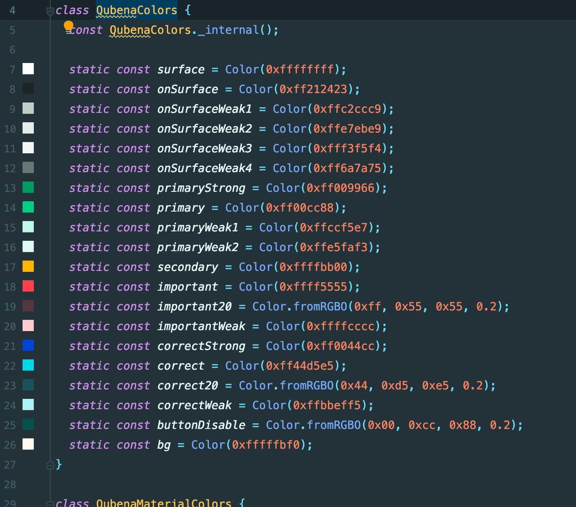Open the gray onSurfaceWeak4 gutter swatch
This screenshot has height=507, width=576.
[28, 168]
